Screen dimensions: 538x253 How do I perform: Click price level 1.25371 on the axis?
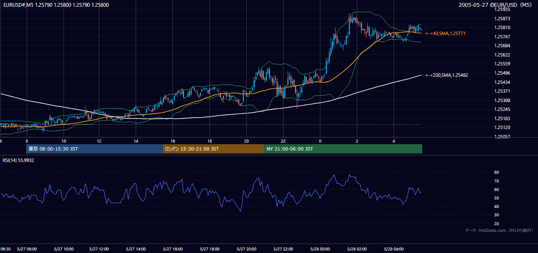pyautogui.click(x=503, y=91)
